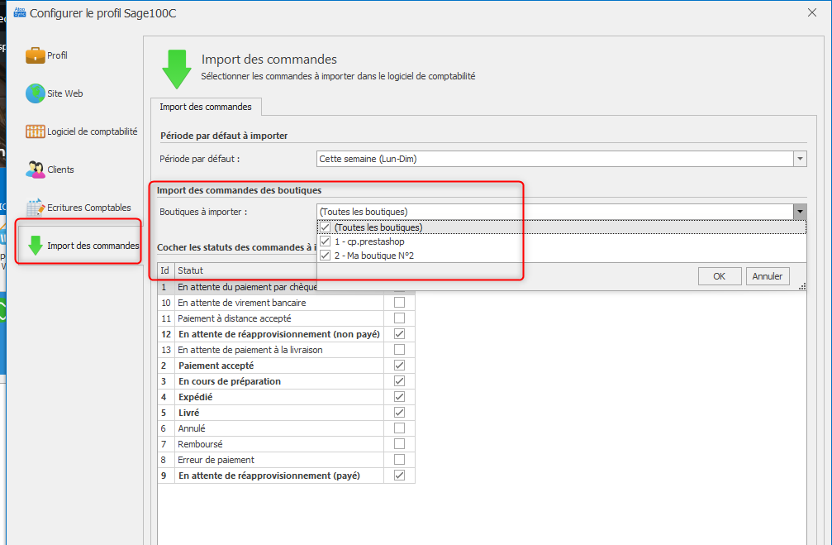
Task: Uncheck En attente de réapprovisionnement (payé)
Action: click(x=400, y=476)
